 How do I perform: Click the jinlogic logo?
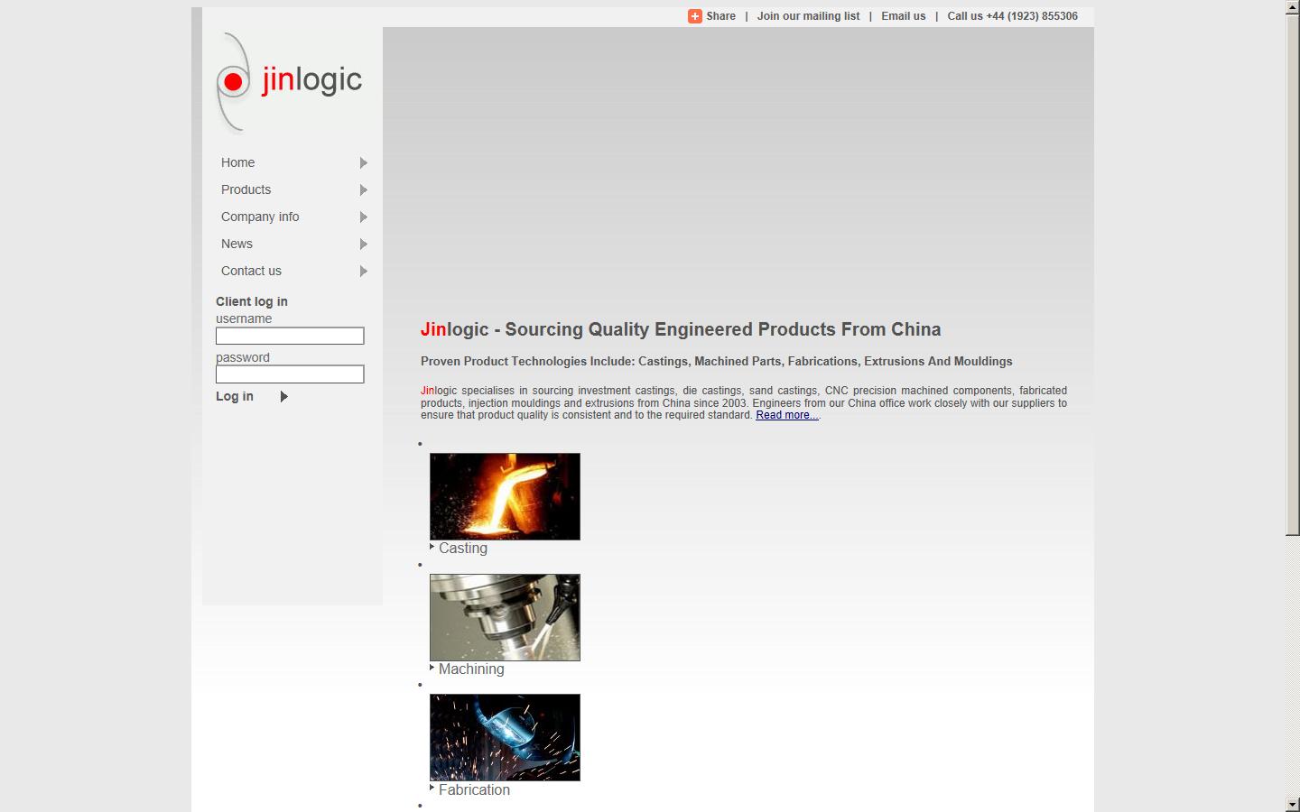coord(287,81)
